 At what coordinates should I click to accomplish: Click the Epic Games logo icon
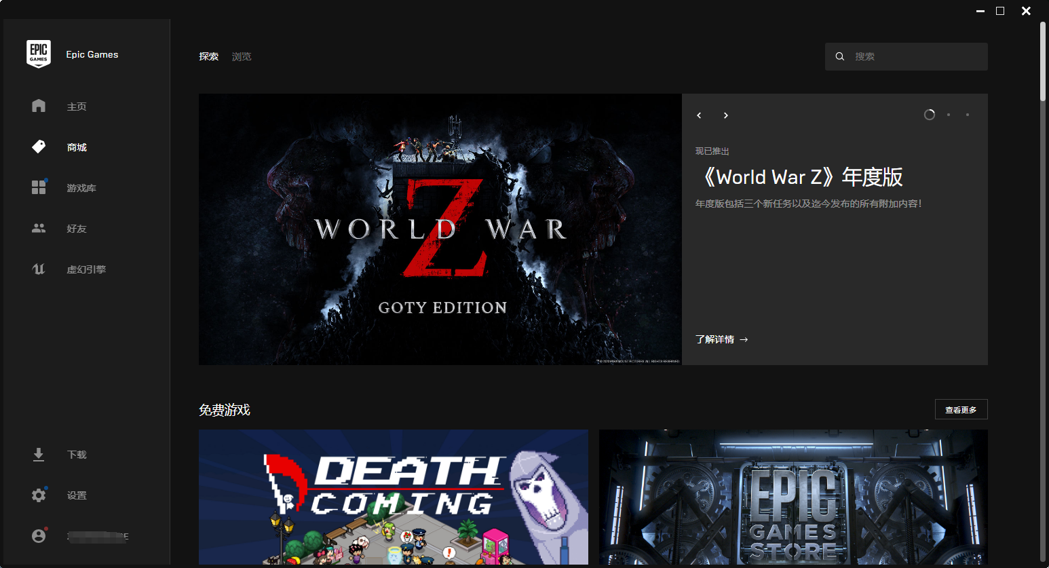(39, 54)
